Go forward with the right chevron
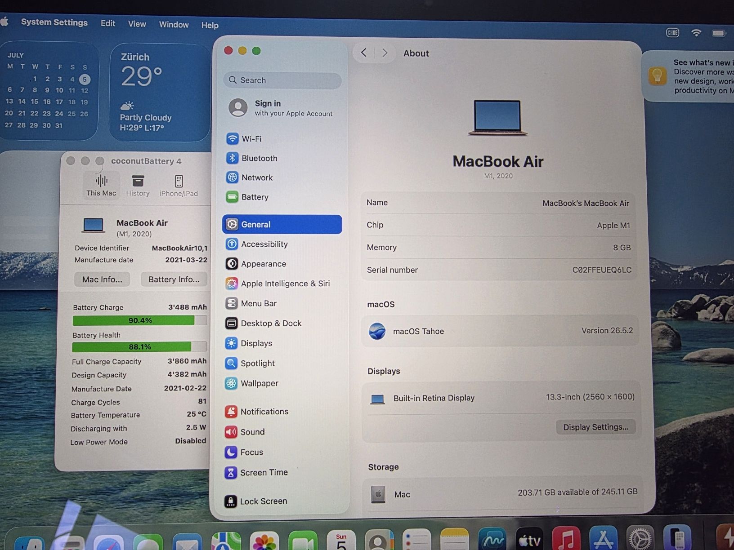 coord(385,53)
